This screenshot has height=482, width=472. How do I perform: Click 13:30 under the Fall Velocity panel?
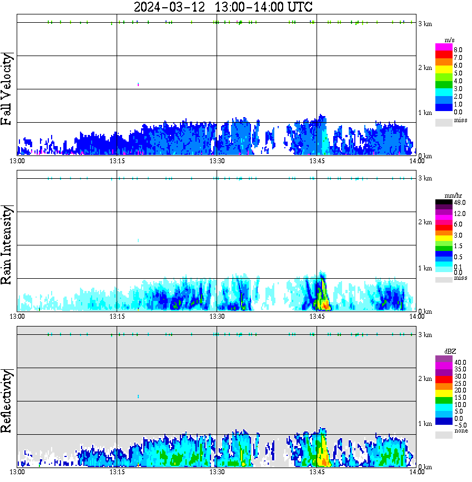217,161
